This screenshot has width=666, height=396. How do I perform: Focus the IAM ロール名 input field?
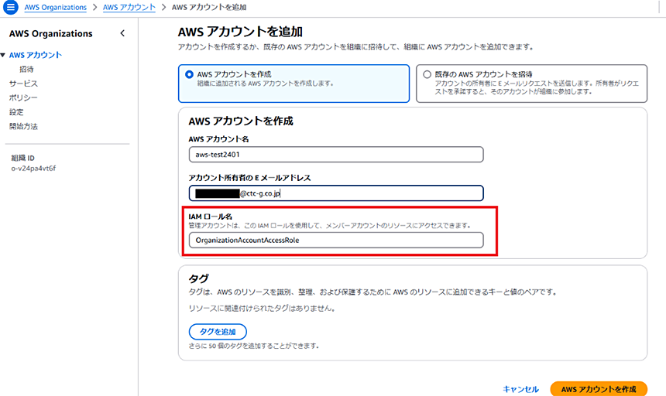336,240
